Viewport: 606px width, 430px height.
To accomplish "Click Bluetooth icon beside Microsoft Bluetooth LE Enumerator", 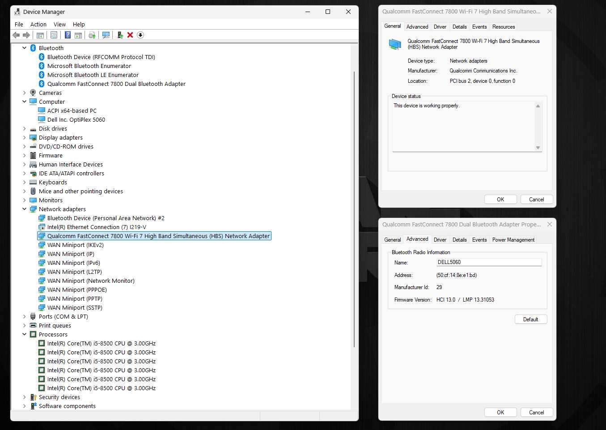I will (42, 75).
